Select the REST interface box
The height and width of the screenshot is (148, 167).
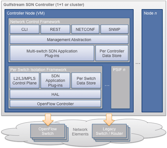55,29
